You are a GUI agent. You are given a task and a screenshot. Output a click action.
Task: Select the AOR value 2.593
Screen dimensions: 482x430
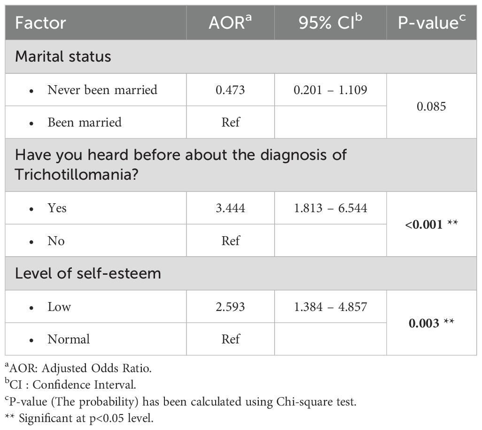coord(230,307)
